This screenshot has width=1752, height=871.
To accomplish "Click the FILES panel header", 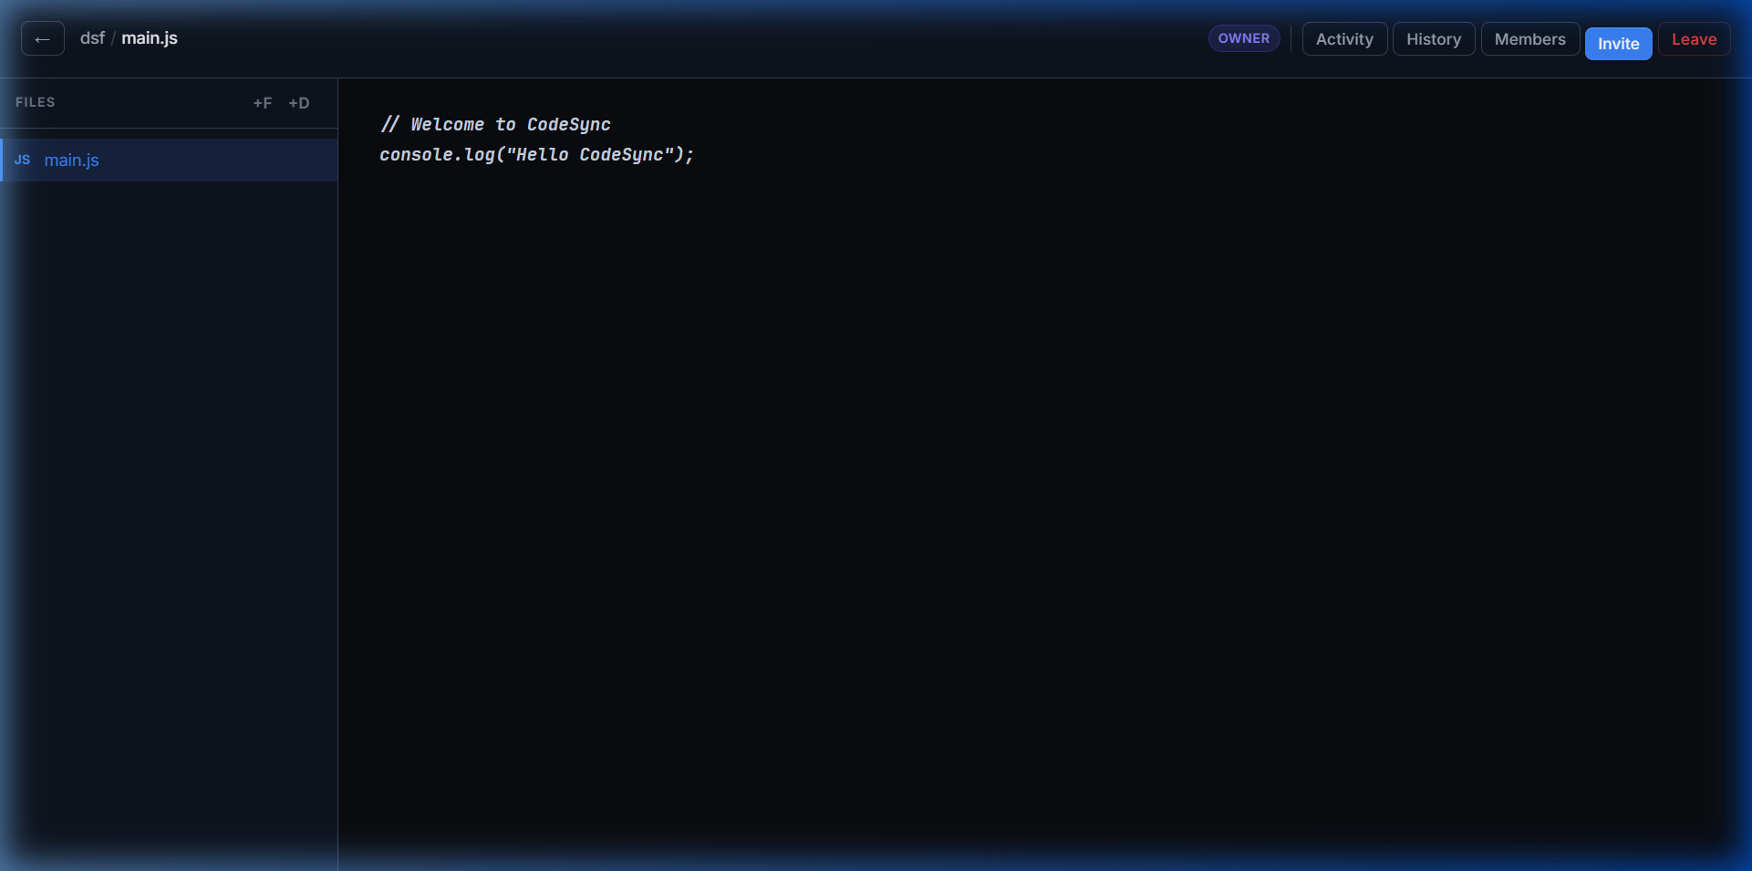I will pyautogui.click(x=36, y=102).
